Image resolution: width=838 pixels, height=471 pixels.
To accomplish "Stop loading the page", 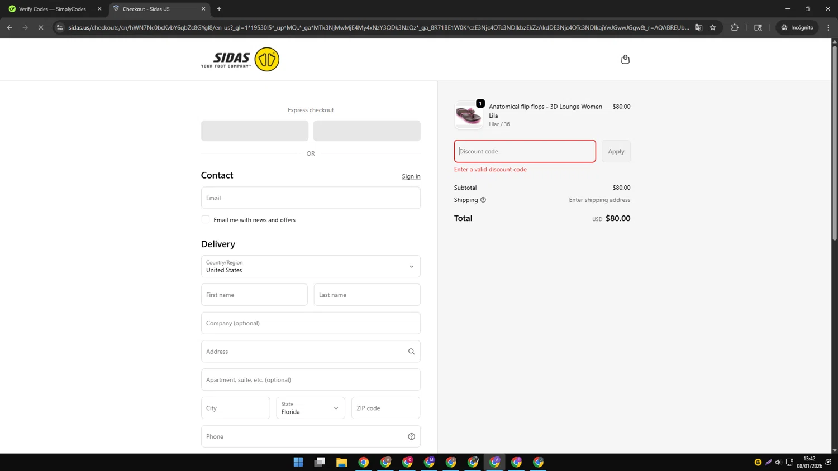I will click(x=41, y=27).
